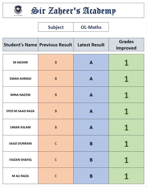Select M ALI RAZA's latest result B

[x=91, y=176]
